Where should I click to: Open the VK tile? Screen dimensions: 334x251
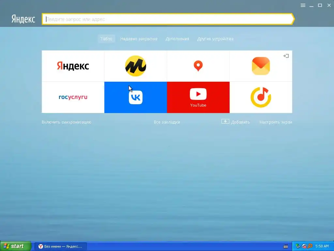(x=135, y=97)
